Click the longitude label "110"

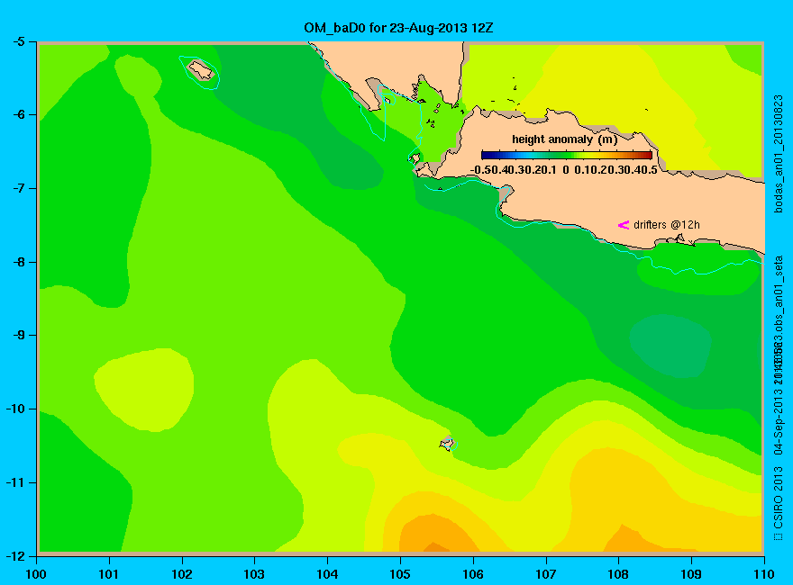click(763, 574)
